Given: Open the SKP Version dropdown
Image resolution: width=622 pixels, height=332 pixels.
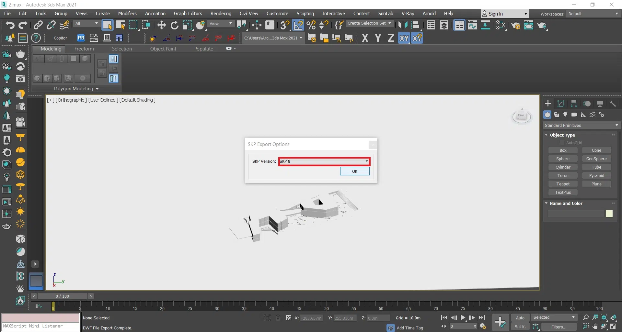Looking at the screenshot, I should pyautogui.click(x=366, y=161).
